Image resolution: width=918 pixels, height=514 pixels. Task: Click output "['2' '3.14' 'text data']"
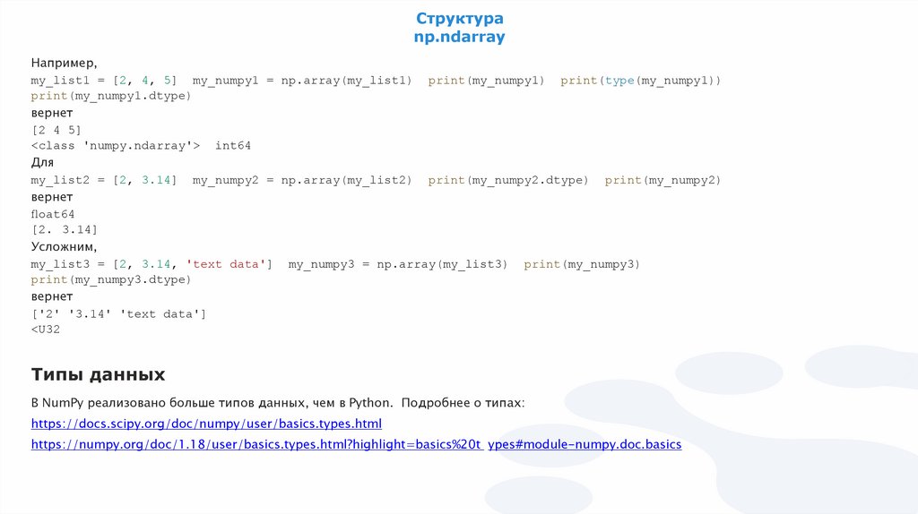(x=119, y=314)
